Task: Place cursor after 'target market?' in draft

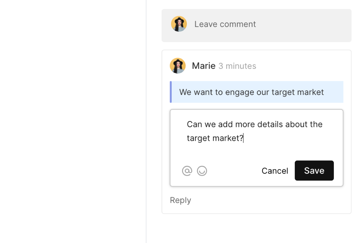Action: 244,138
